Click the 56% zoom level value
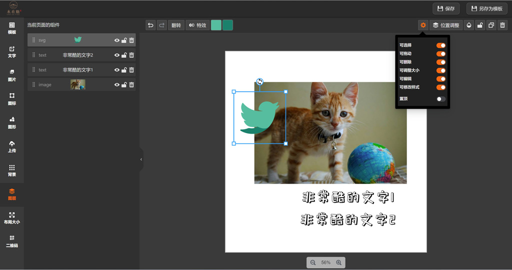 point(325,263)
